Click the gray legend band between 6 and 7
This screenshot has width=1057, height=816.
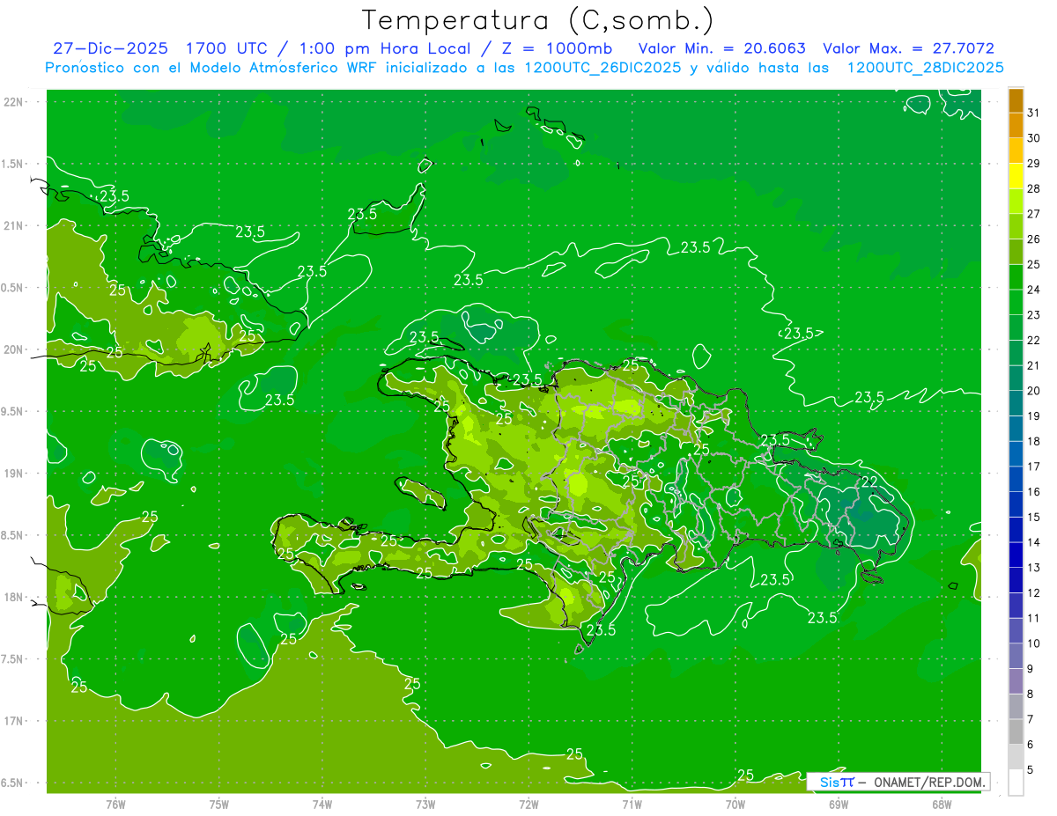pos(1016,731)
